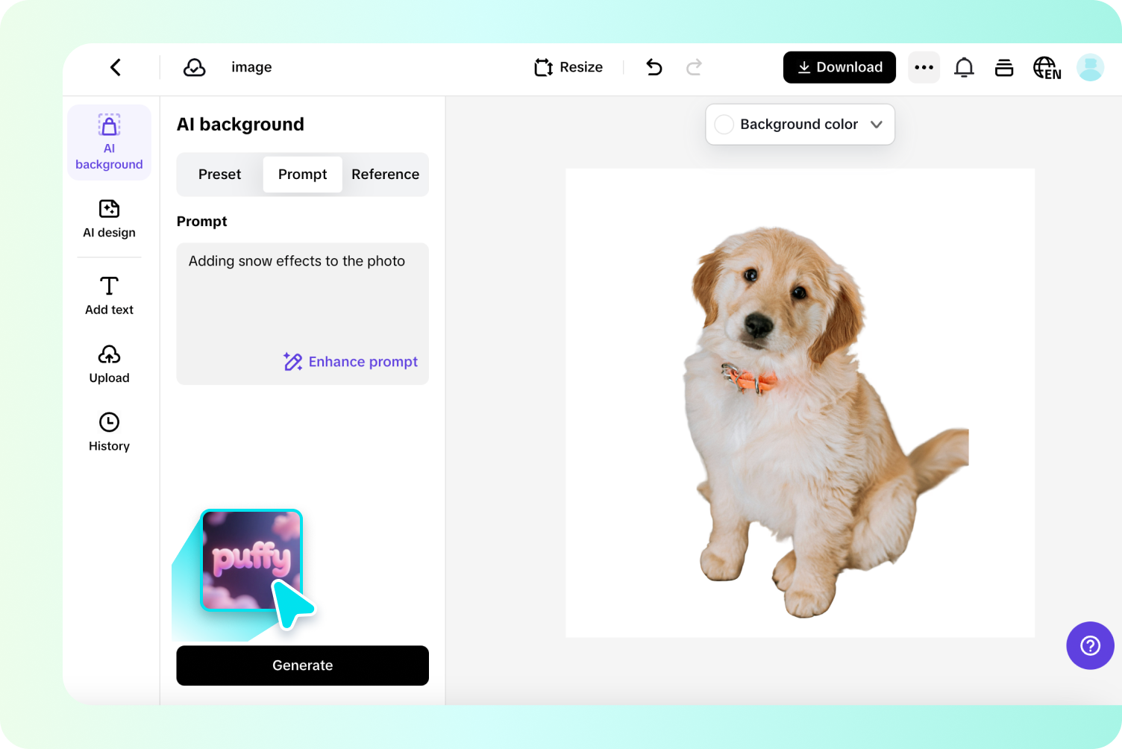Keep the Prompt tab selected

point(302,174)
